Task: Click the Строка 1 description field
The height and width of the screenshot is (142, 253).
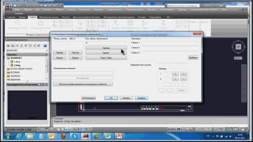Action: (170, 43)
